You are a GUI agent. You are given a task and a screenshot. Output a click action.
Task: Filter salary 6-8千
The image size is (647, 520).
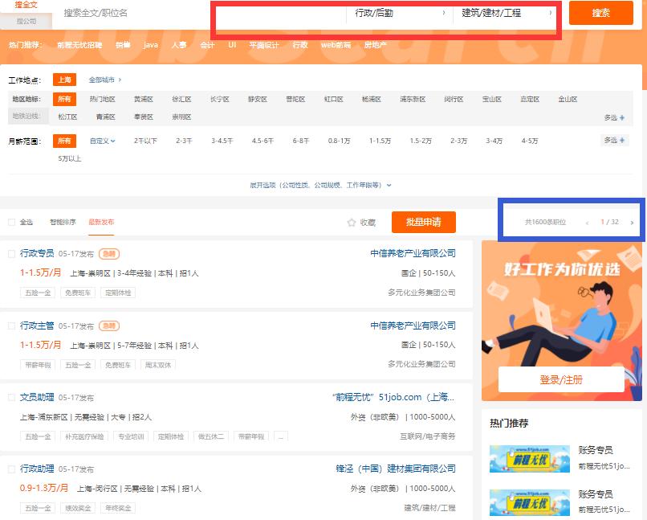pos(301,141)
